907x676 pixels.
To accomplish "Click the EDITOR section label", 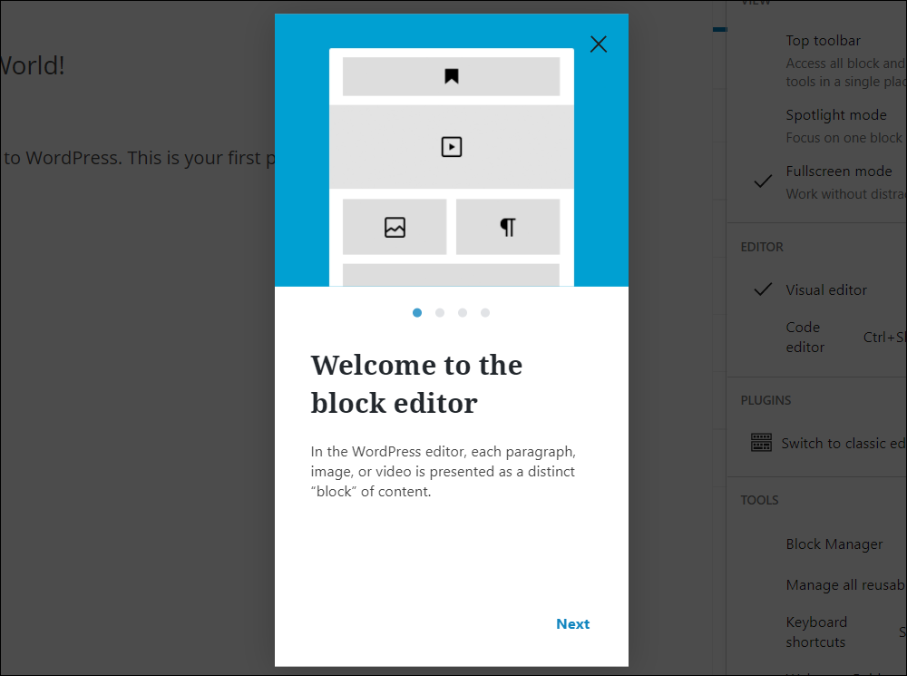I will tap(762, 247).
